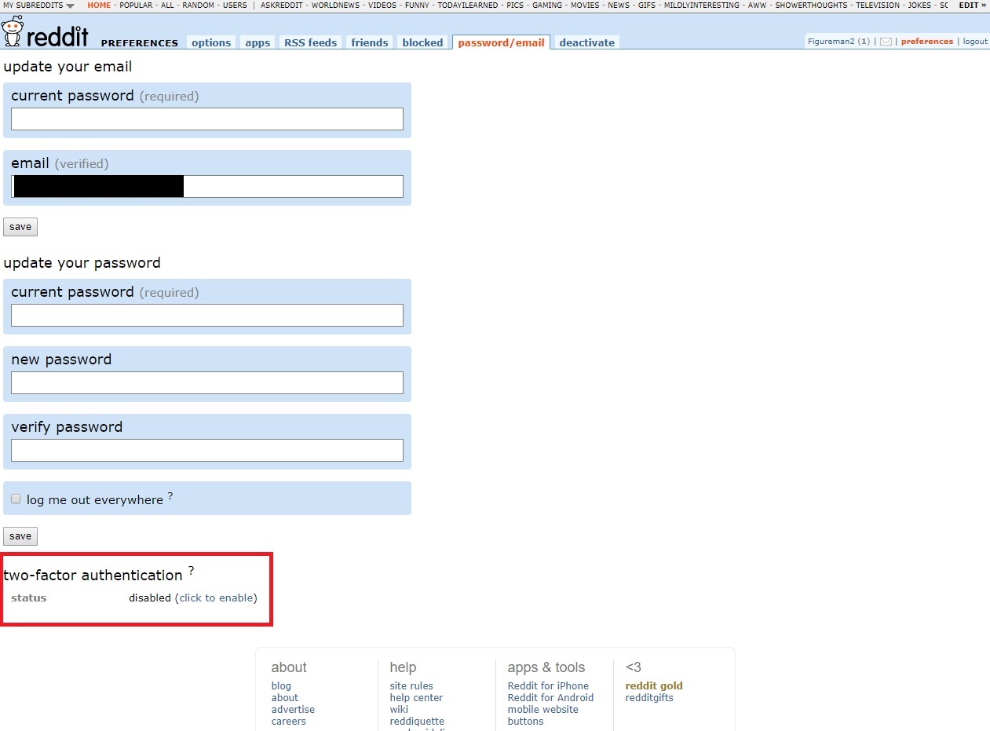Screen dimensions: 990x731
Task: Open the help center footer link
Action: 416,697
